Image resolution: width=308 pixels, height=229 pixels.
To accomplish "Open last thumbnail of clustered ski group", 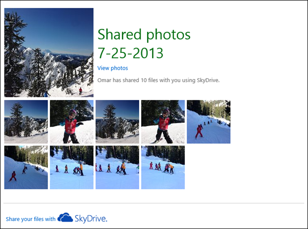I will point(163,167).
